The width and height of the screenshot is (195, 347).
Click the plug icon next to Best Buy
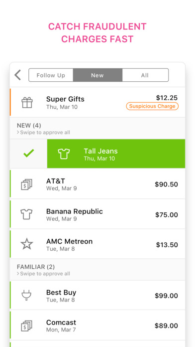(26, 296)
